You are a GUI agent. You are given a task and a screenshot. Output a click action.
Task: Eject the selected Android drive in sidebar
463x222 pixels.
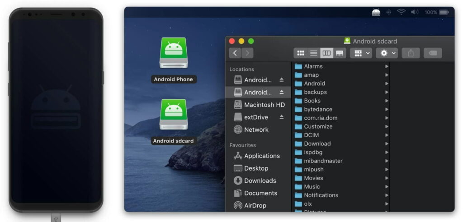281,92
